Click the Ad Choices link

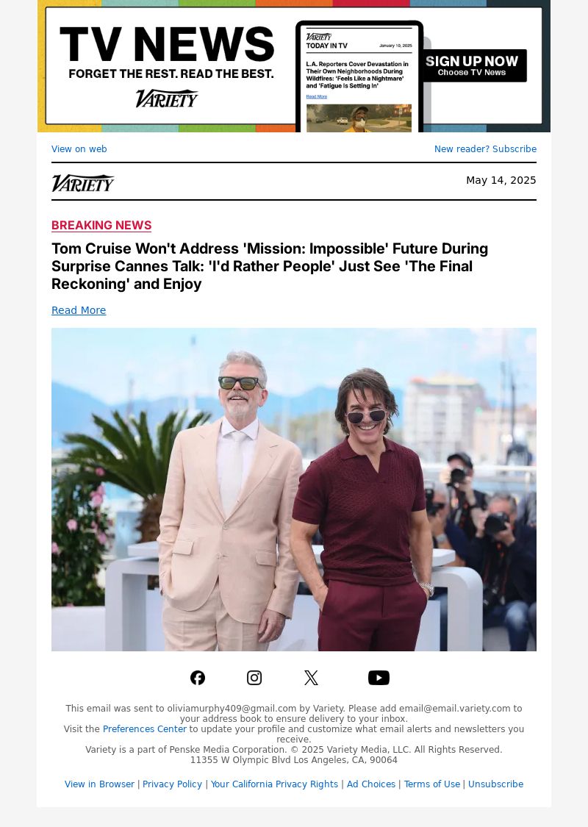tap(370, 784)
